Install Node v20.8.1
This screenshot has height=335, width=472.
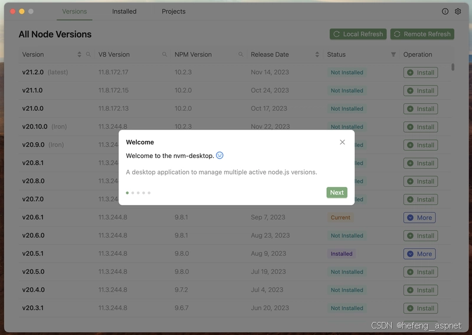coord(421,163)
